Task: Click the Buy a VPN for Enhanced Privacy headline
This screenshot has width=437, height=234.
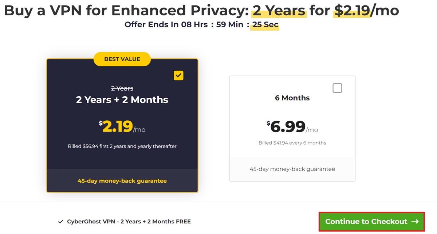Action: tap(201, 11)
